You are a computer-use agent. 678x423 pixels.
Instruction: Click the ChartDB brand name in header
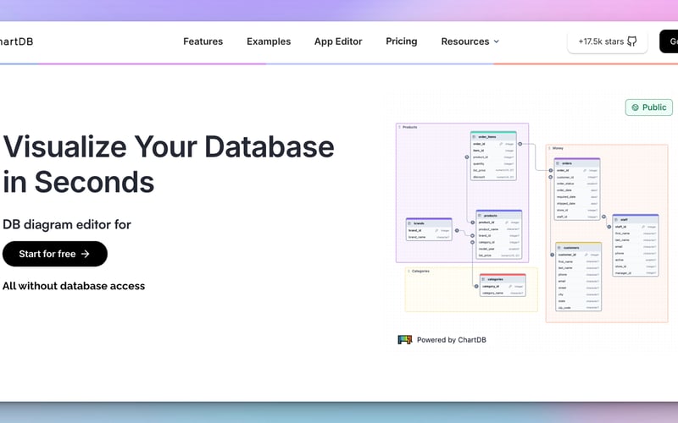click(x=16, y=41)
